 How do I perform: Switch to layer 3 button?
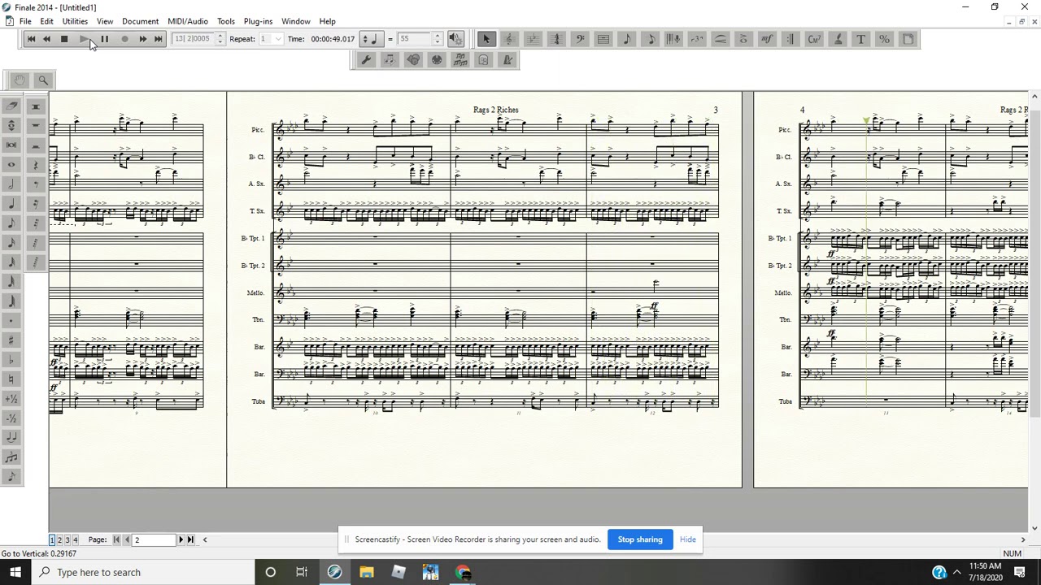click(x=68, y=539)
